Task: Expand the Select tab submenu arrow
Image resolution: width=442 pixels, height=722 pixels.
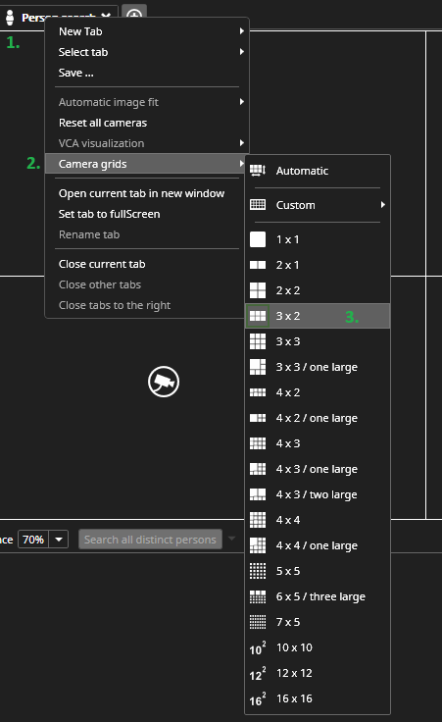Action: point(241,52)
